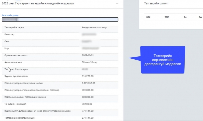Click the Регистрийн дугаар field label
Image resolution: width=203 pixels, height=121 pixels.
[x=10, y=15]
